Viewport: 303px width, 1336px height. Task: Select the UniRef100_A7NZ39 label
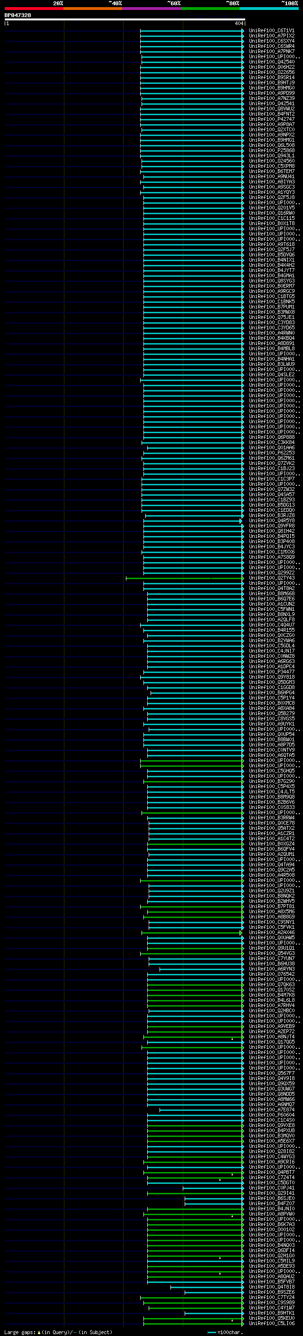(x=272, y=98)
